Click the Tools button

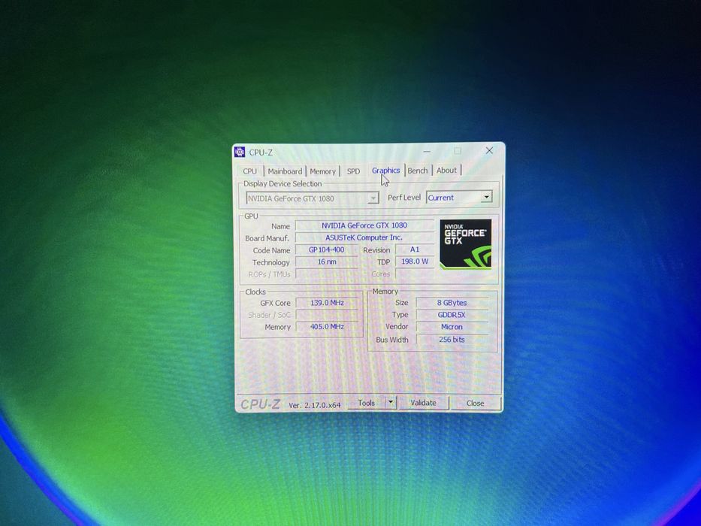pos(366,403)
